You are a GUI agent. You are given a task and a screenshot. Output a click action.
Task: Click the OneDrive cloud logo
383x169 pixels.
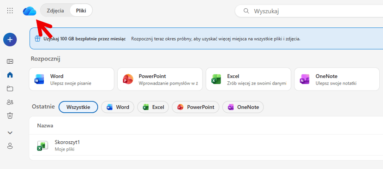30,11
